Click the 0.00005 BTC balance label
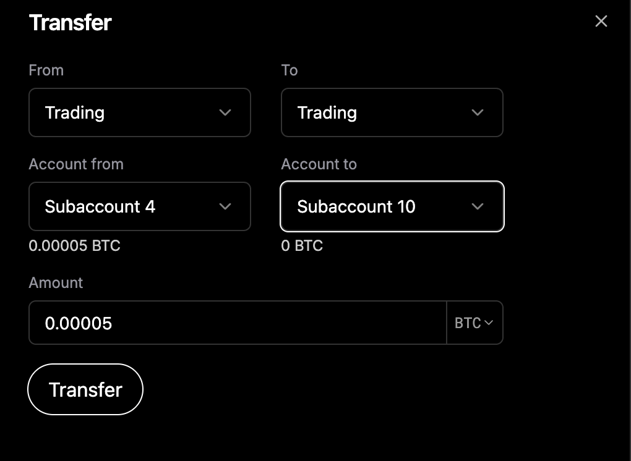 [x=74, y=245]
